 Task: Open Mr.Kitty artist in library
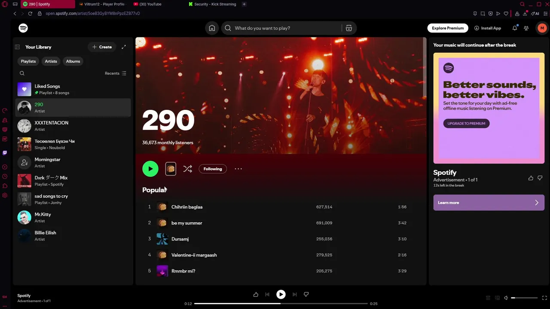click(x=73, y=218)
